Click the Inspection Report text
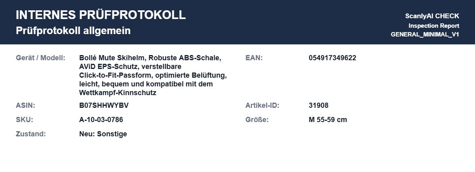The image size is (475, 172). [x=434, y=25]
